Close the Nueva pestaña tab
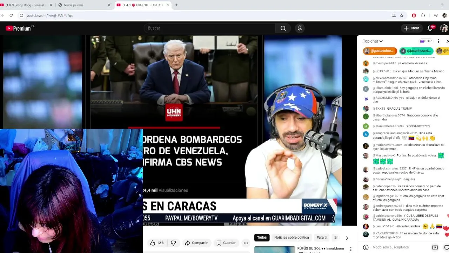This screenshot has width=449, height=253. pos(109,5)
